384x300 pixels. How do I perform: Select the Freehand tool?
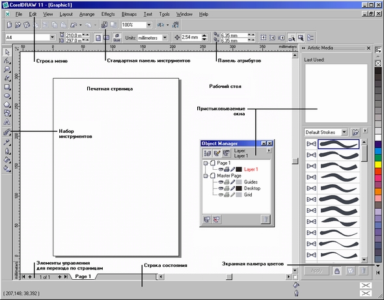pos(7,78)
